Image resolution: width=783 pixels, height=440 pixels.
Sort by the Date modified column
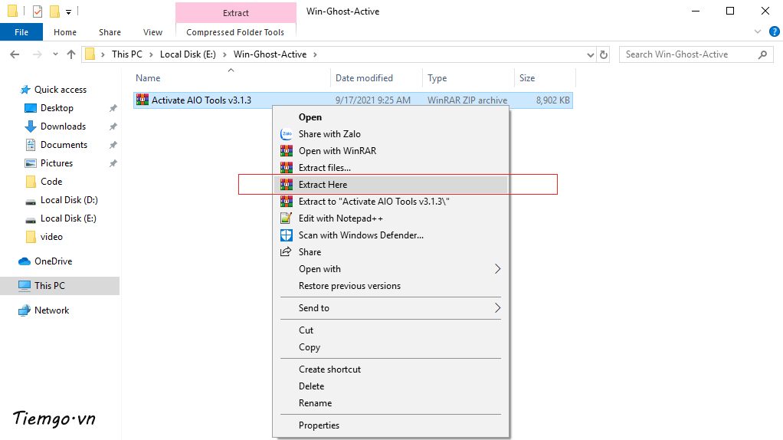(364, 78)
